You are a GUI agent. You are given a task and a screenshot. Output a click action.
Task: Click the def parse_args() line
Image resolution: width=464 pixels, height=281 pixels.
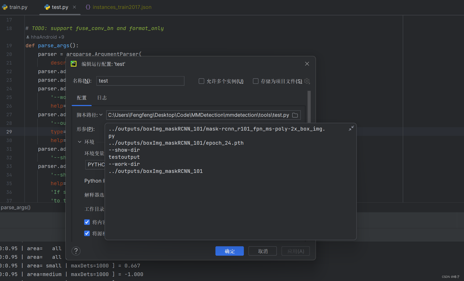[x=52, y=45]
